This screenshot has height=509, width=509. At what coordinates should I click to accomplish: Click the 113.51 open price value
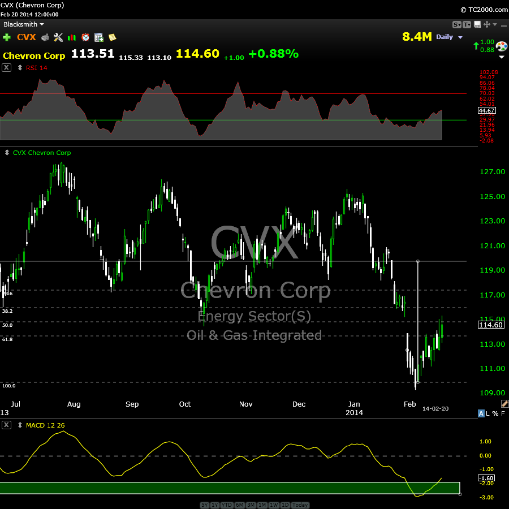tap(93, 54)
